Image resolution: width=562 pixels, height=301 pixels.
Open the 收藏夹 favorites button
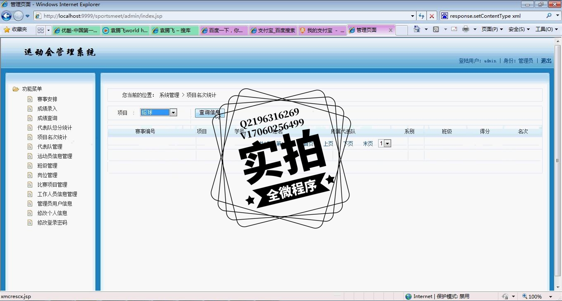pyautogui.click(x=15, y=30)
